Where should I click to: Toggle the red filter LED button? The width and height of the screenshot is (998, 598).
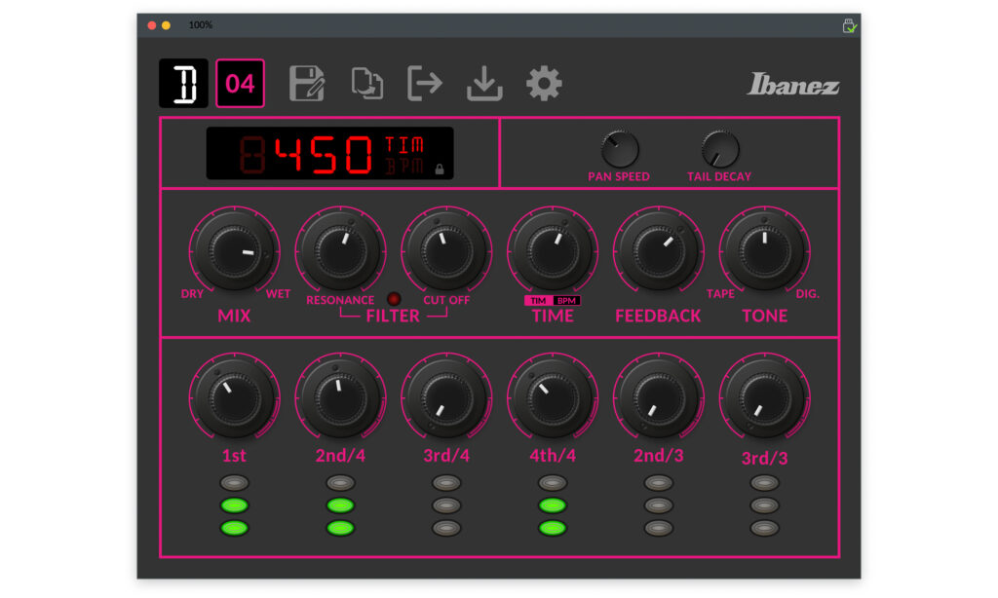[x=394, y=299]
